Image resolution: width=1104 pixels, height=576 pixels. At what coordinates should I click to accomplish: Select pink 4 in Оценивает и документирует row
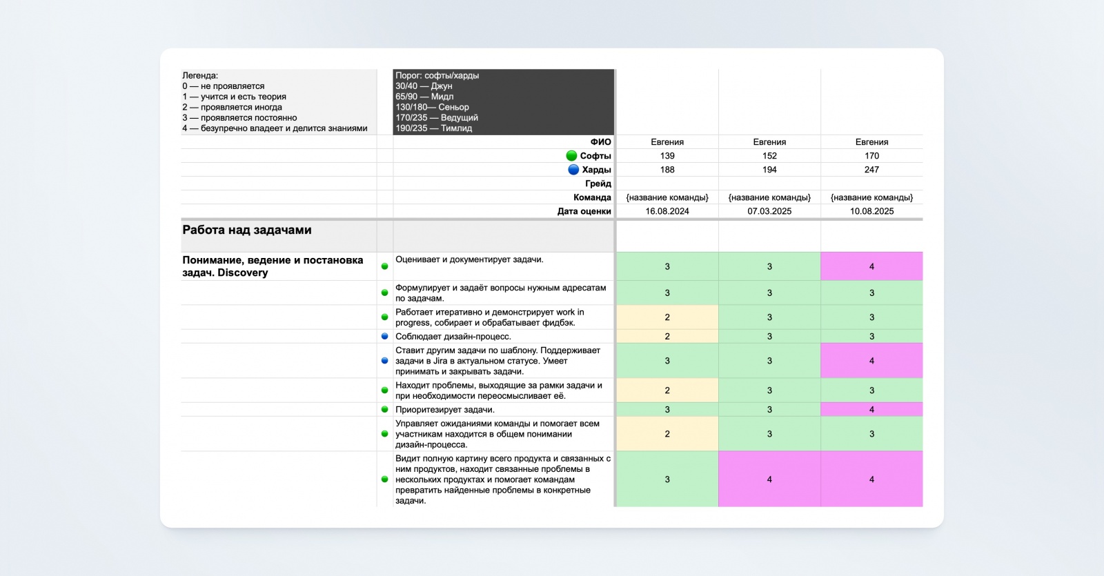(x=871, y=266)
